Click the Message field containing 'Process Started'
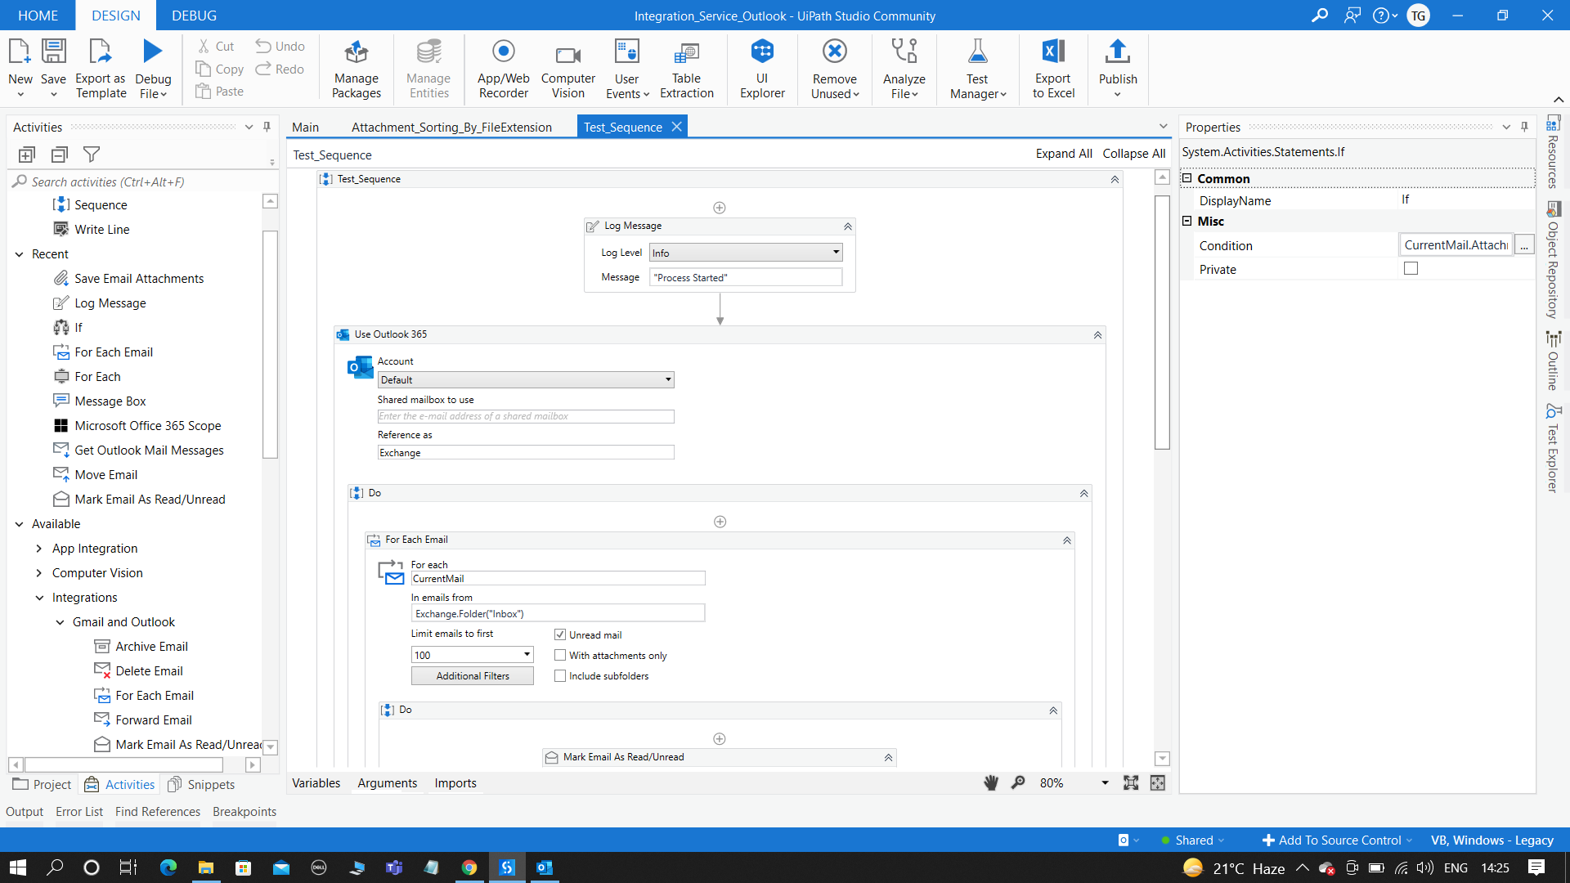This screenshot has height=883, width=1570. [x=745, y=277]
